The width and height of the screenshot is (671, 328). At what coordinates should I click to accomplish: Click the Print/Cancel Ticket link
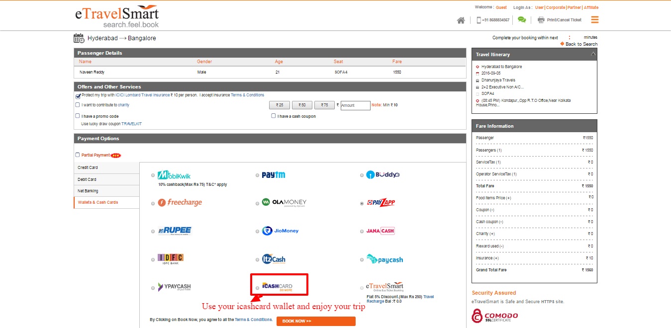click(x=564, y=20)
